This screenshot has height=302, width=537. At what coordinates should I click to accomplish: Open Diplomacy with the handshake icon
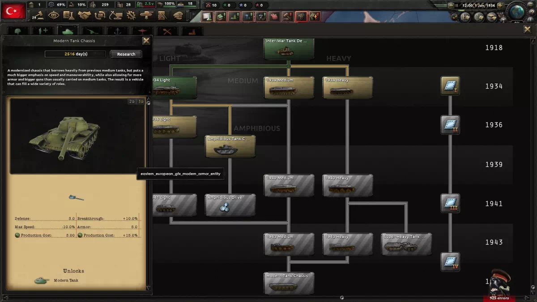(x=85, y=15)
